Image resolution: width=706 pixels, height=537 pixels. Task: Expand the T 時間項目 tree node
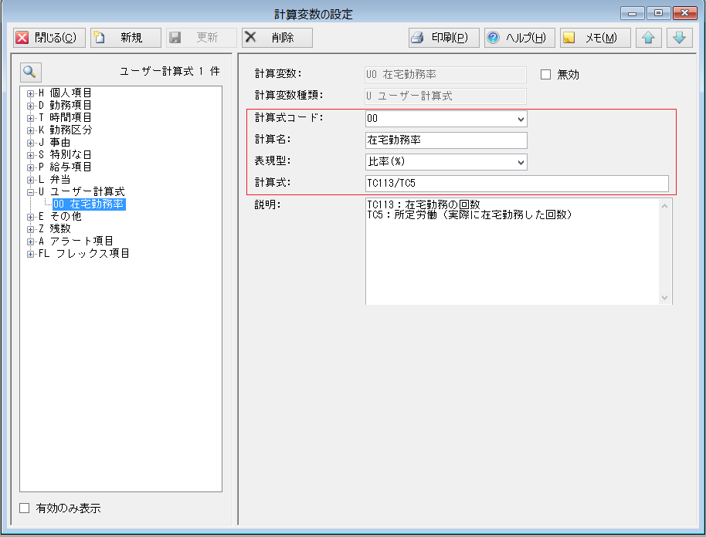click(x=30, y=118)
